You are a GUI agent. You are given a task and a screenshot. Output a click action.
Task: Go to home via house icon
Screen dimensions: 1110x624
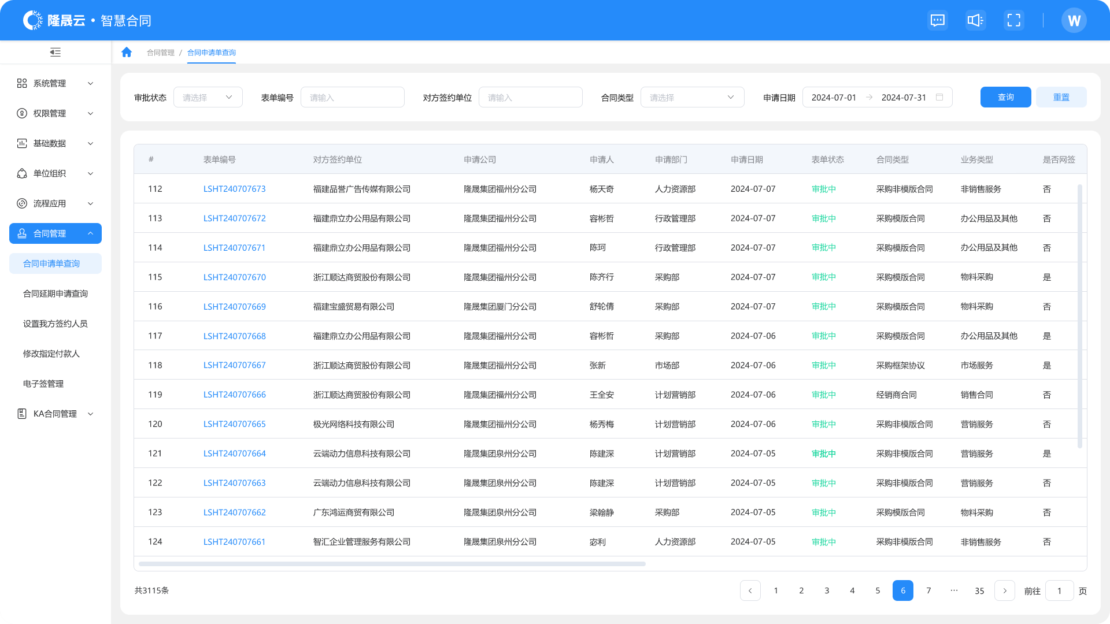pyautogui.click(x=127, y=53)
